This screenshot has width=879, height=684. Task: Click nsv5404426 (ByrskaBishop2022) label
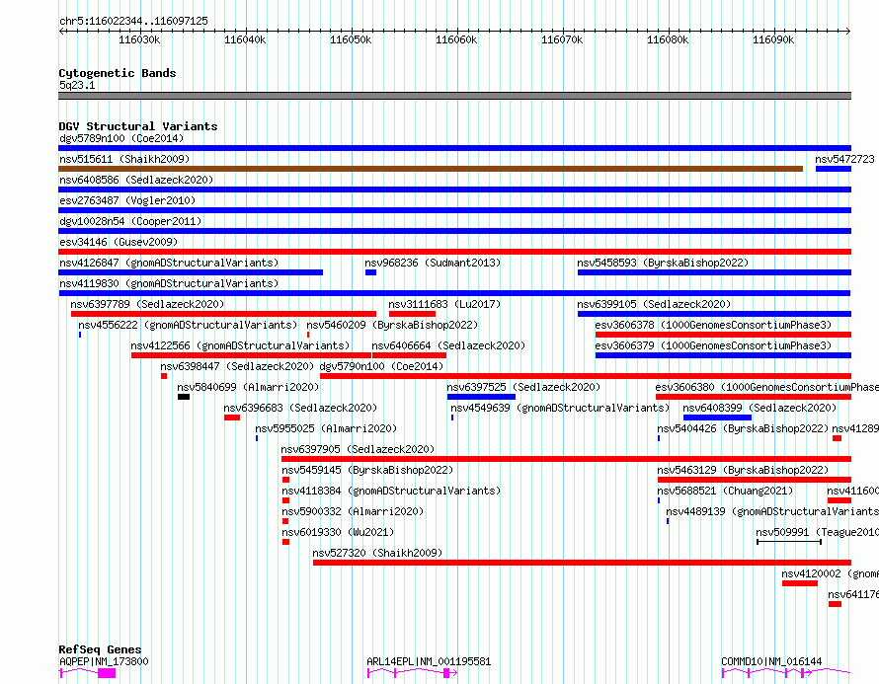(743, 428)
